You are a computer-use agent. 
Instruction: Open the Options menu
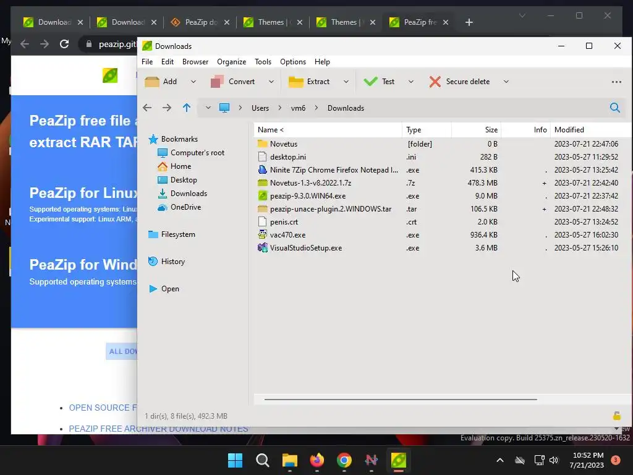[292, 62]
